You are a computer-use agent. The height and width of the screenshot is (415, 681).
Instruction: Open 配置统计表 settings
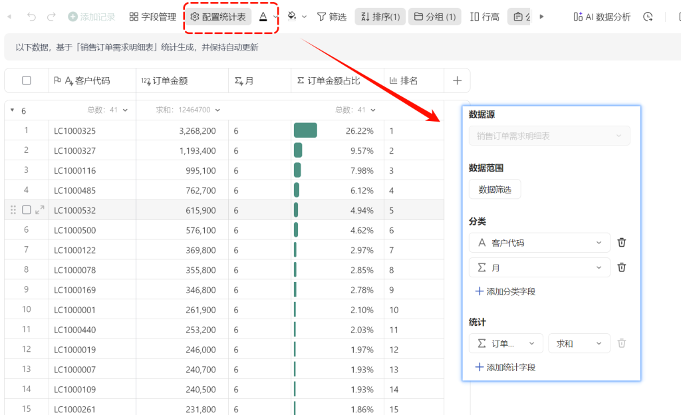(x=218, y=17)
